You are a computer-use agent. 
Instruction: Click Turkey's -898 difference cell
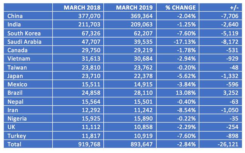tap(220, 136)
